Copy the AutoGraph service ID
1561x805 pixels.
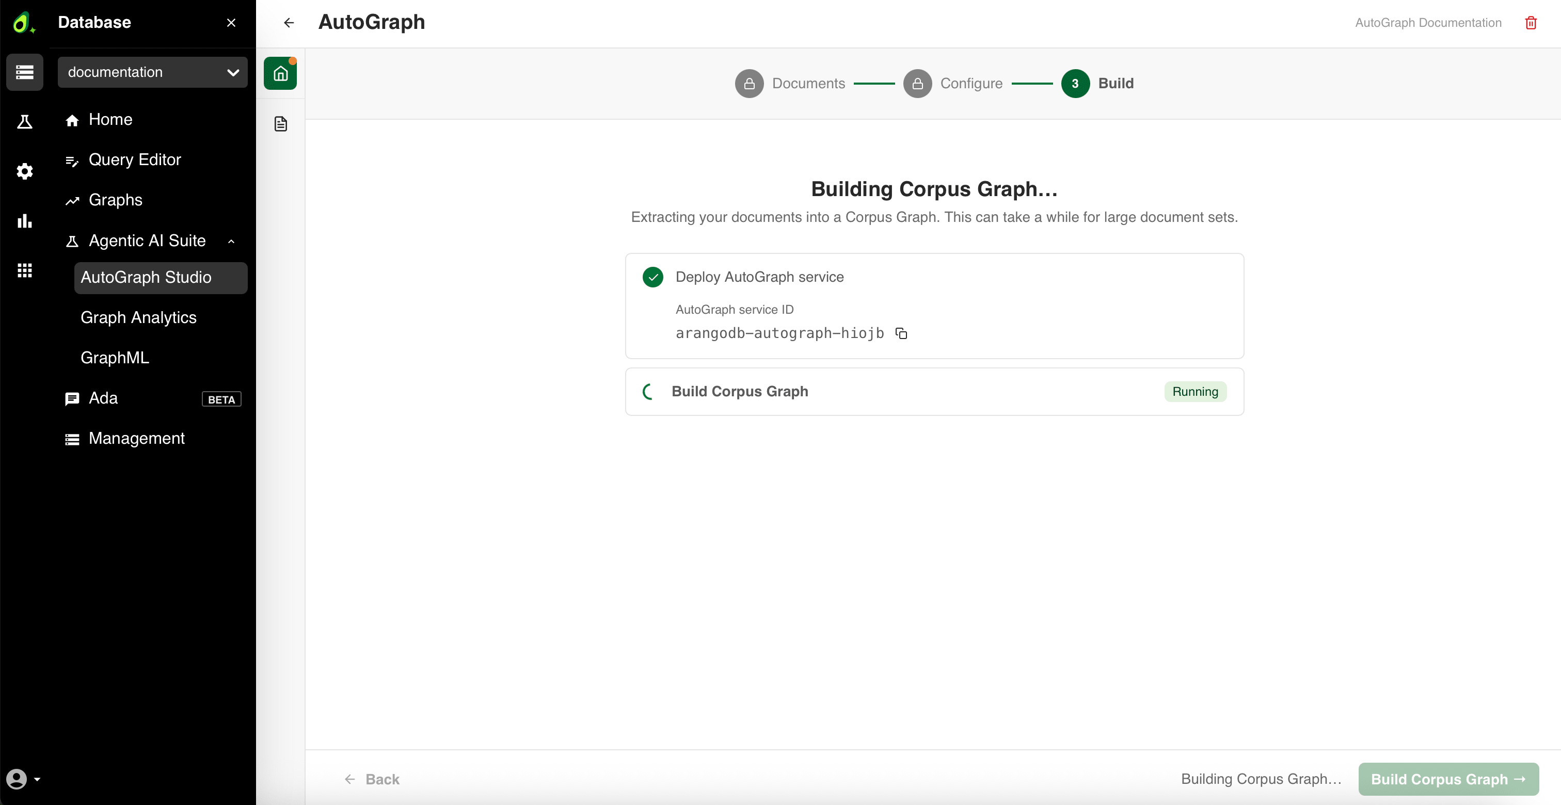pyautogui.click(x=901, y=334)
